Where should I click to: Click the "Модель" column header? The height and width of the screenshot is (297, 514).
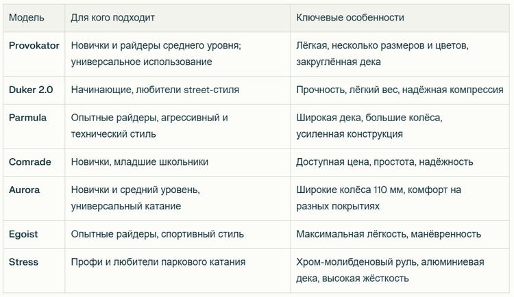point(27,17)
